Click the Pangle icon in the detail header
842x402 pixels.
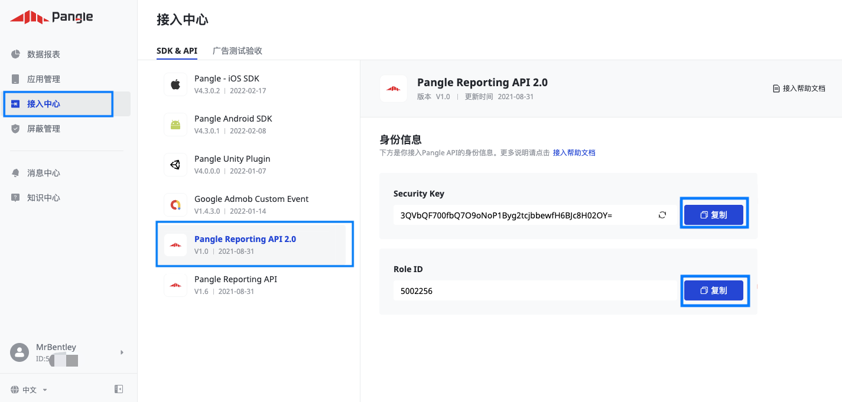pos(394,89)
